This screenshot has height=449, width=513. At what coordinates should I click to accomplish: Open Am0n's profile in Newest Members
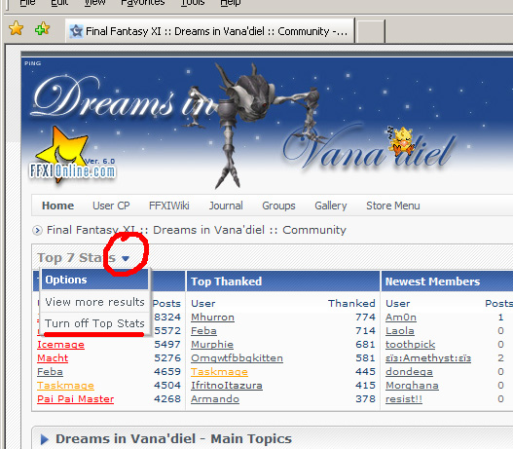click(401, 318)
